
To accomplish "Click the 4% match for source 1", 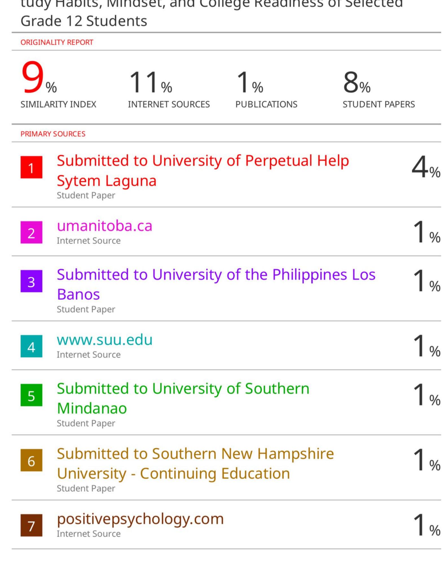I will tap(425, 168).
